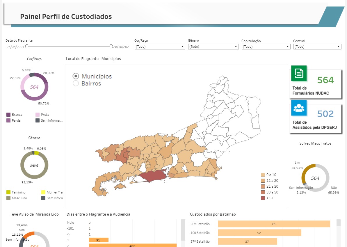Click the Feminino legend color swatch
The width and height of the screenshot is (347, 247).
pyautogui.click(x=8, y=192)
